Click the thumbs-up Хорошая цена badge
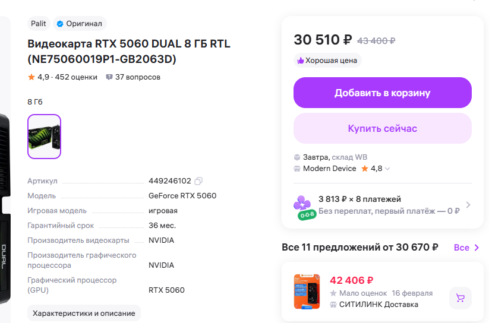 click(327, 61)
